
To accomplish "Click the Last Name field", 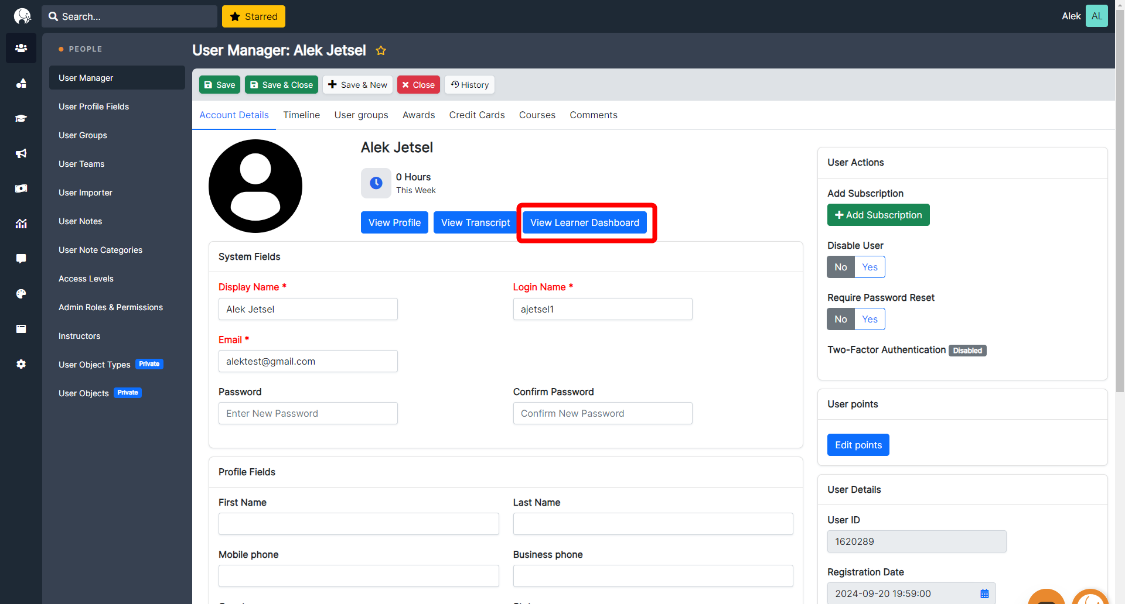I will tap(653, 524).
